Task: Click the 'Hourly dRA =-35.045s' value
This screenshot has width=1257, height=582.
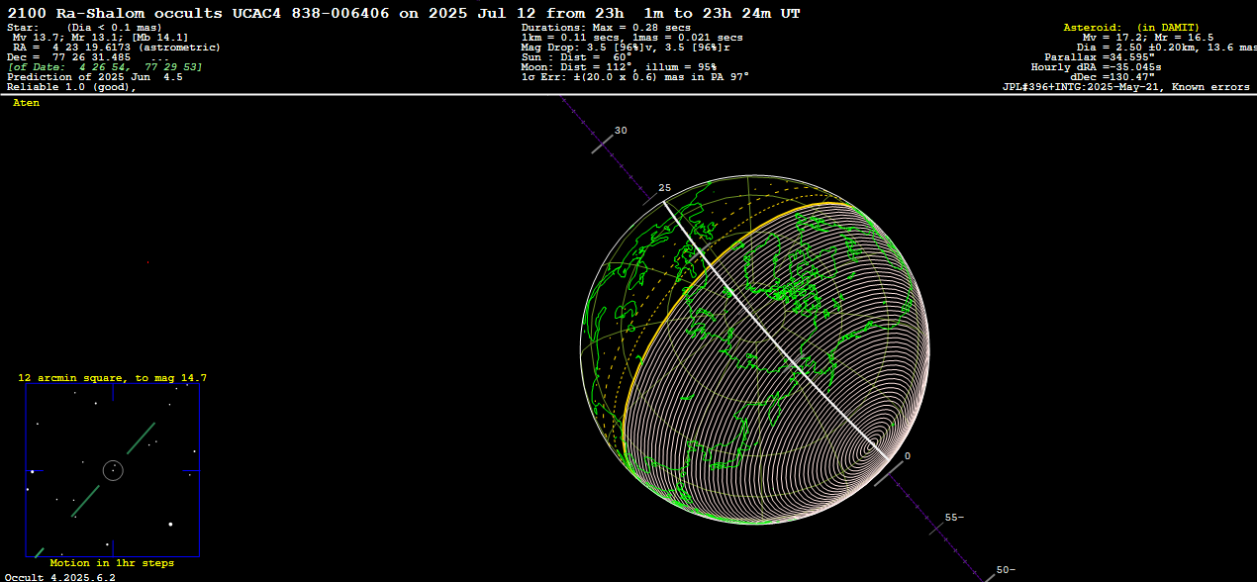Action: [x=1096, y=66]
